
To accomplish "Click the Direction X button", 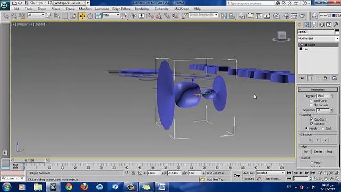I will pyautogui.click(x=310, y=140).
